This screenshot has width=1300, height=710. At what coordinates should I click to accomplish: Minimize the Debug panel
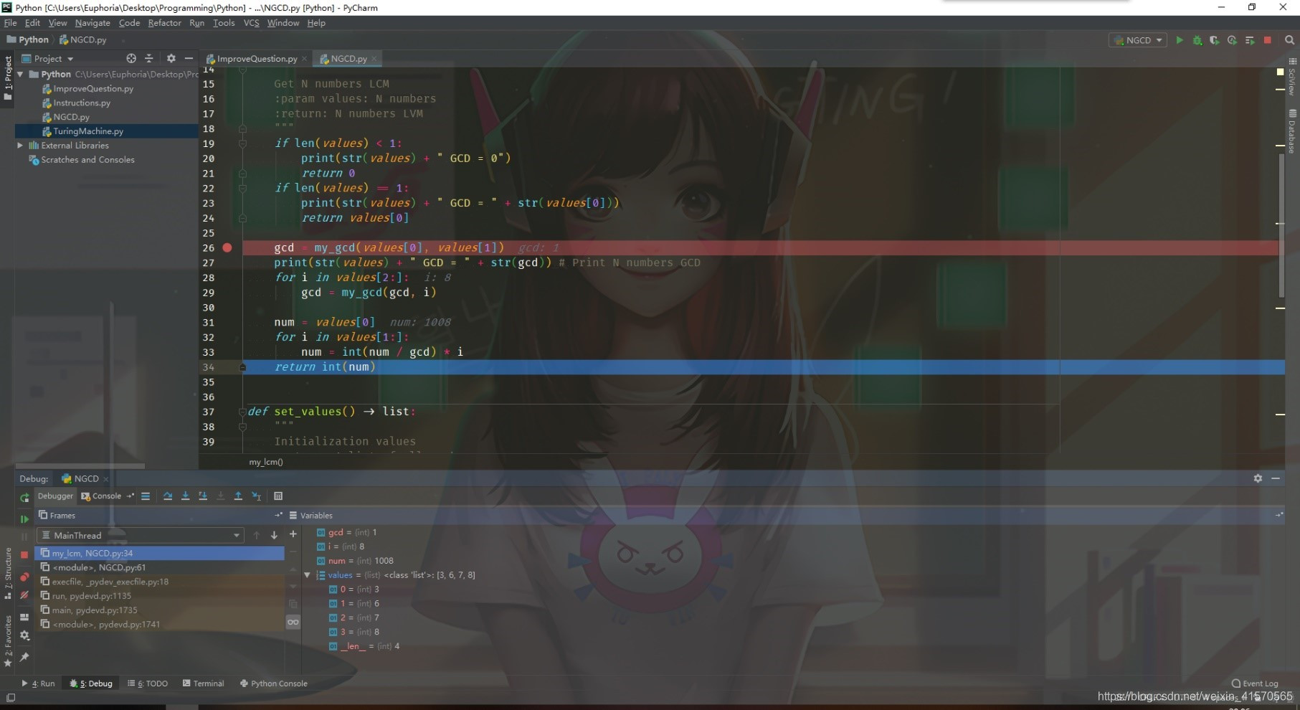pos(1276,478)
